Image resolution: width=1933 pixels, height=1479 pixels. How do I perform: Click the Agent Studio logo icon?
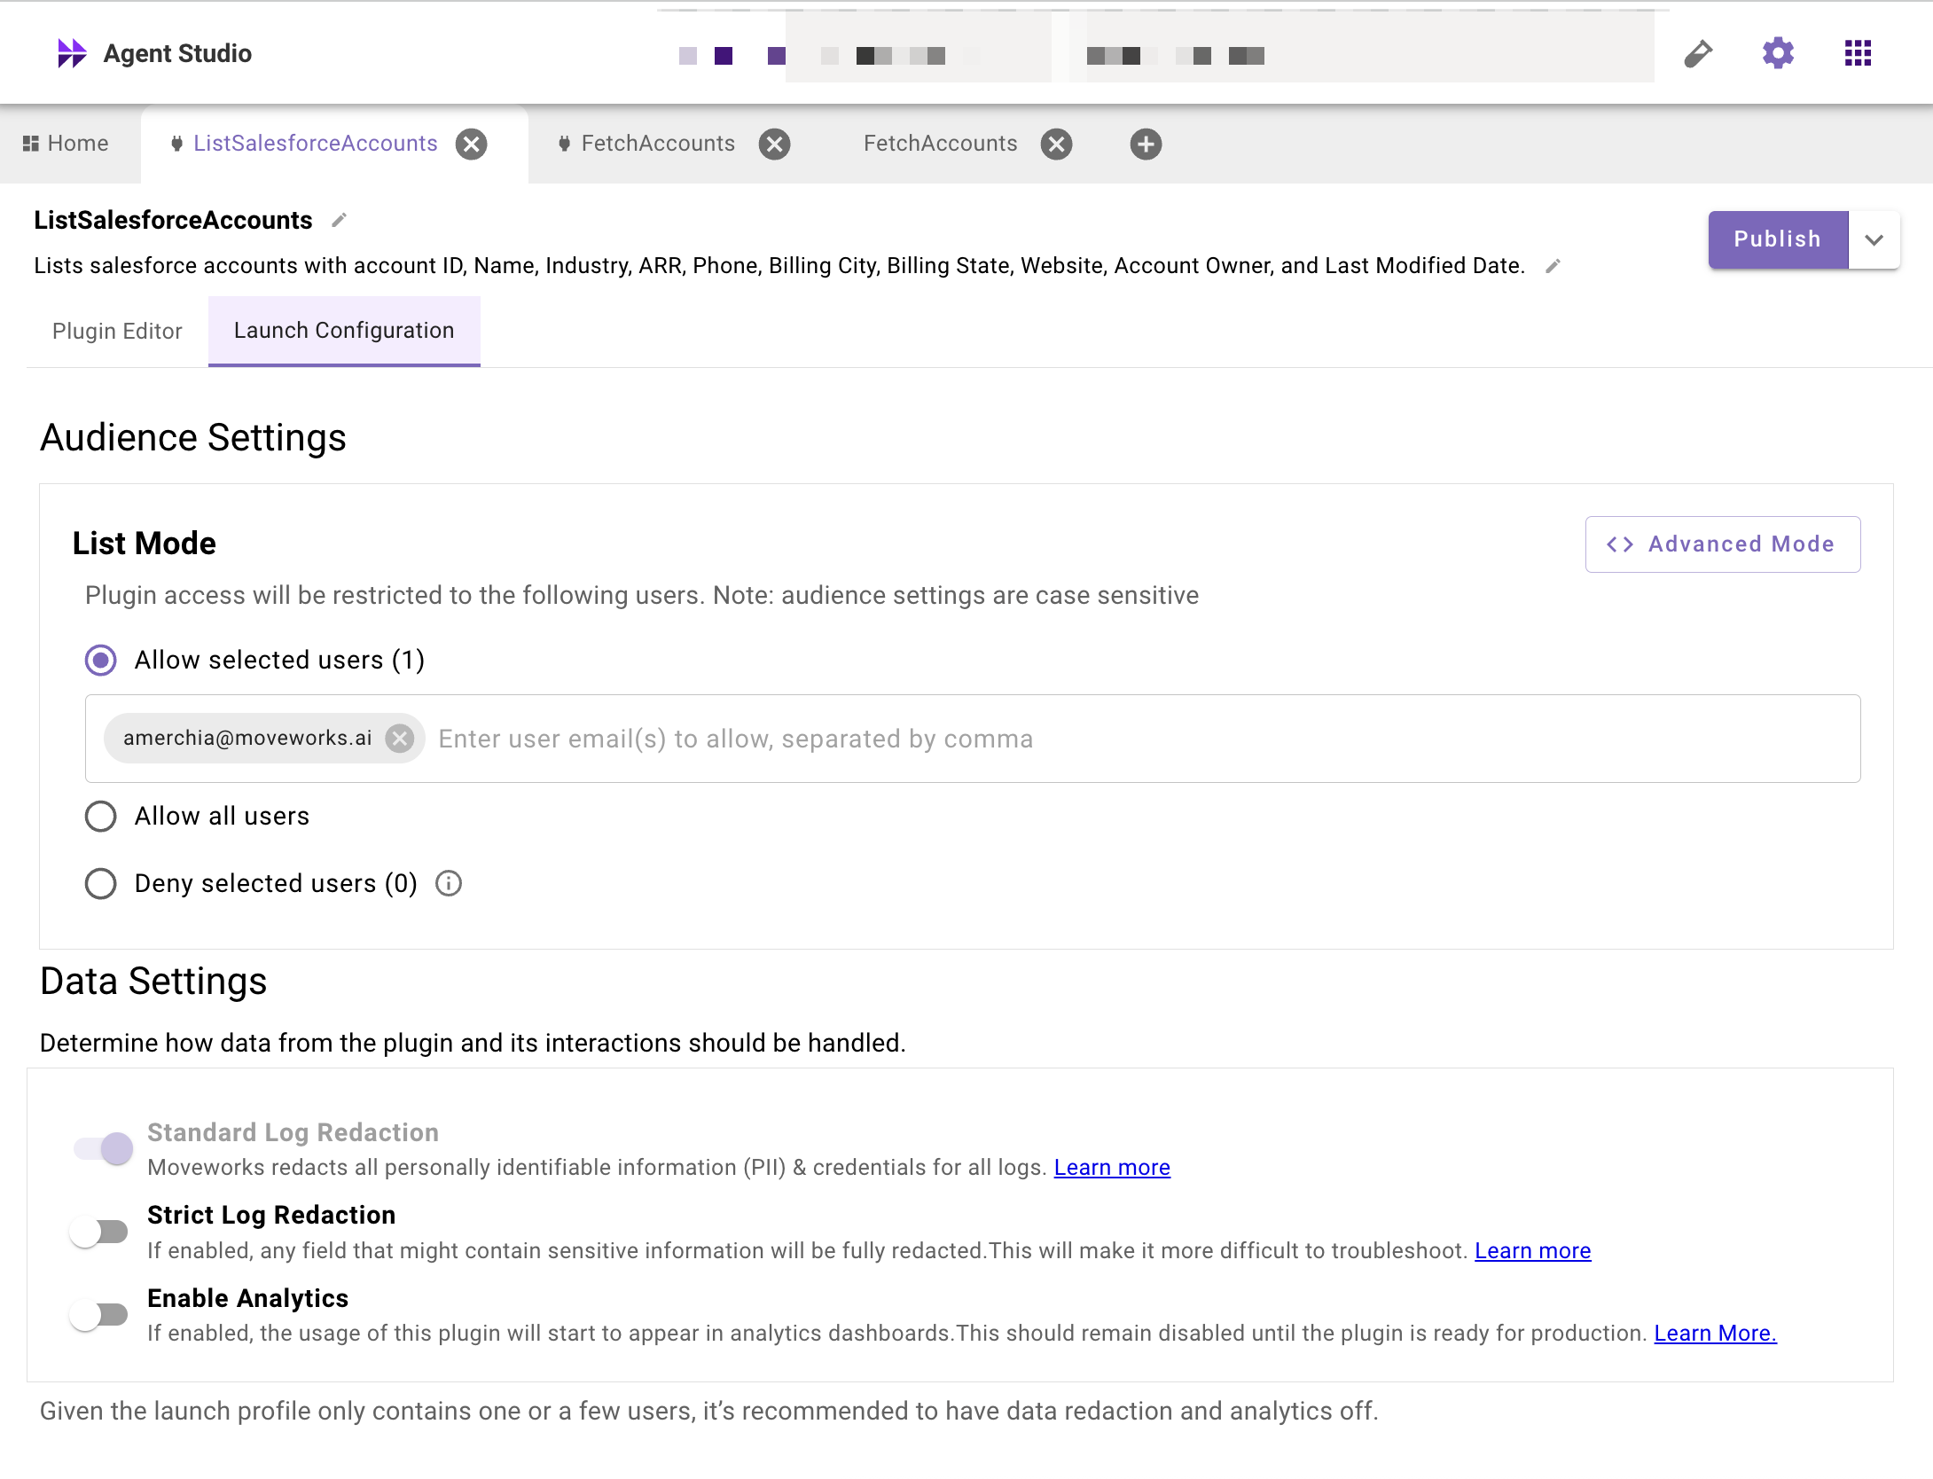71,53
